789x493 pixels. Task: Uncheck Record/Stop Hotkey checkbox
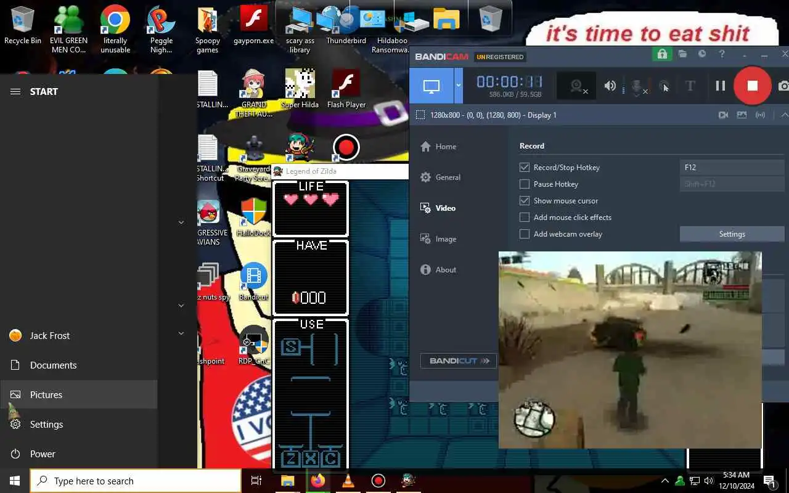(525, 167)
